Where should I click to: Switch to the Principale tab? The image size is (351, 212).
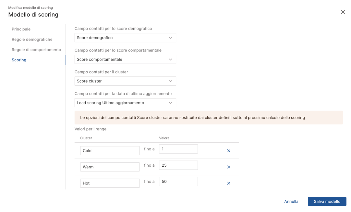point(21,29)
